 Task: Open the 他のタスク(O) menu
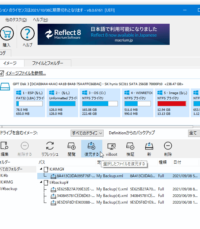click(16, 20)
